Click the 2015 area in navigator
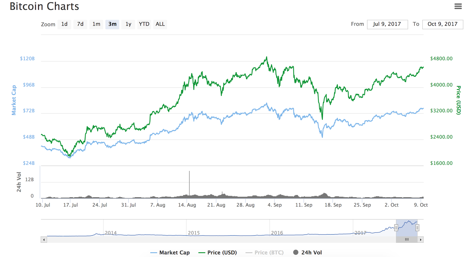The image size is (475, 257). click(194, 233)
